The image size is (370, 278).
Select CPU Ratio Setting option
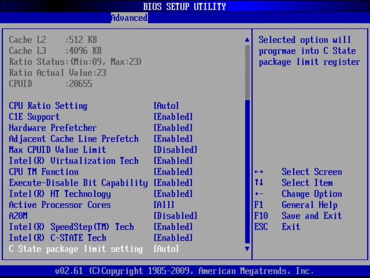pos(48,106)
